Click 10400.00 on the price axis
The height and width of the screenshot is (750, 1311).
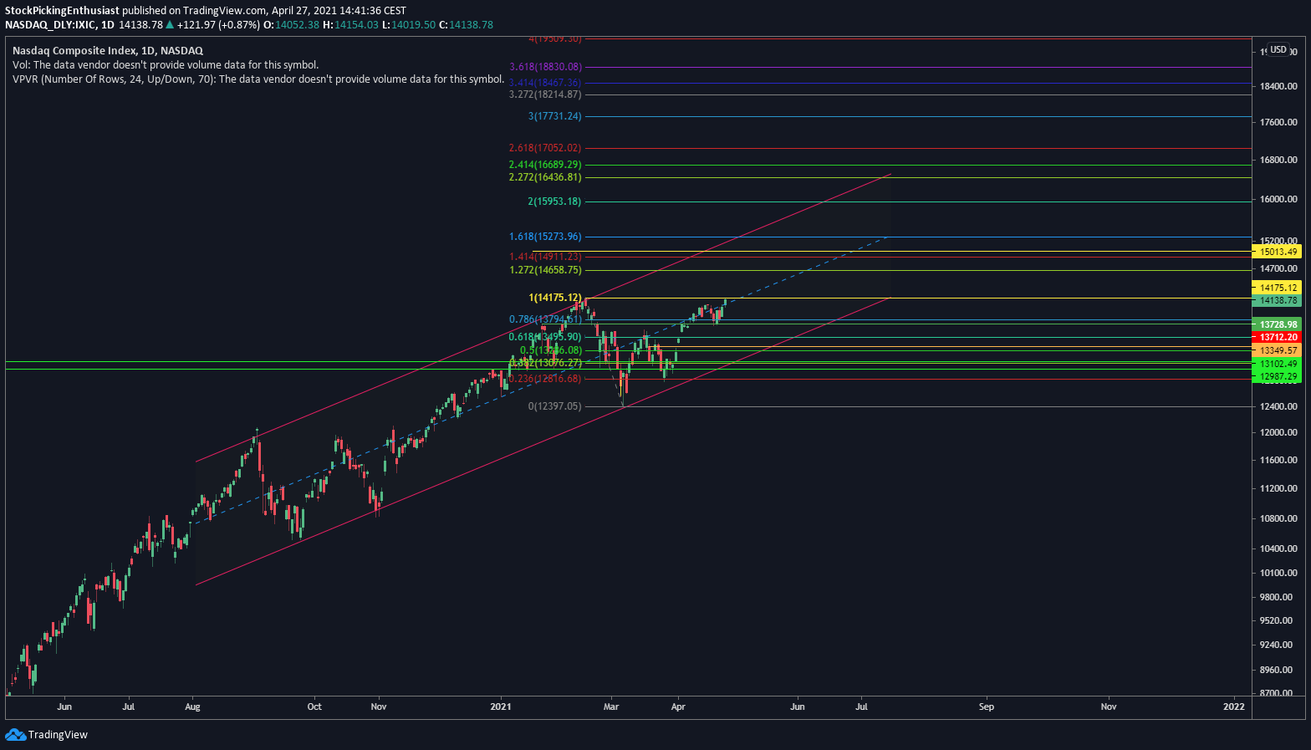pos(1278,548)
